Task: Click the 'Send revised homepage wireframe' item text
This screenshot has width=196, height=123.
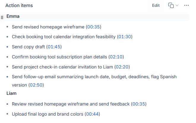Action: coord(48,27)
